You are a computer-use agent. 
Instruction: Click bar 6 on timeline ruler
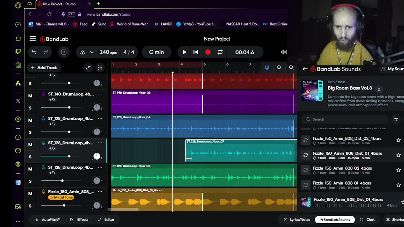click(227, 64)
